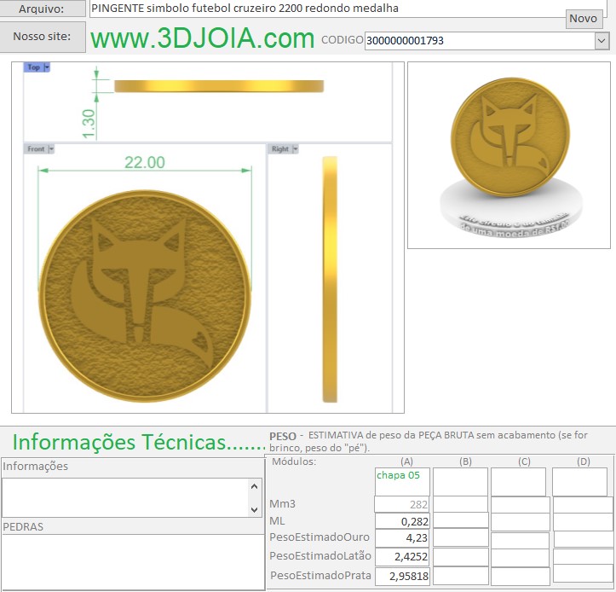Screen dimensions: 616x592
Task: Click the Informações scrollbar up arrow
Action: coord(254,486)
